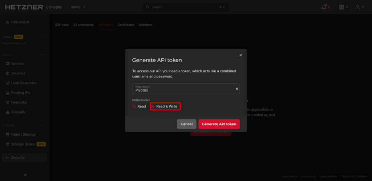Open the user account icon
This screenshot has width=372, height=181.
tap(357, 7)
